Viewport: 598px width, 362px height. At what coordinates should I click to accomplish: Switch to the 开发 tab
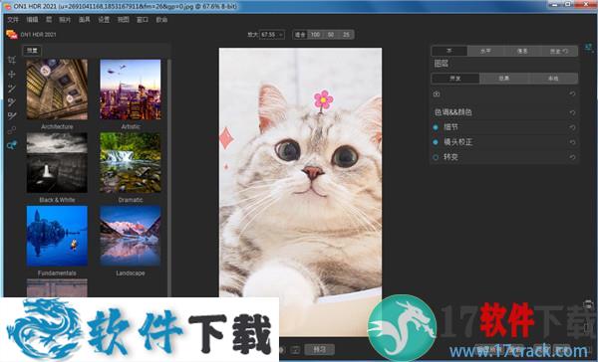point(455,79)
